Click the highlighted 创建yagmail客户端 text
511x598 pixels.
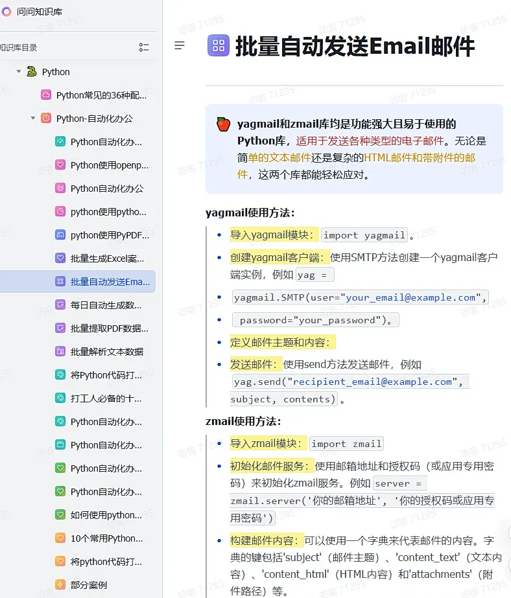click(x=279, y=257)
